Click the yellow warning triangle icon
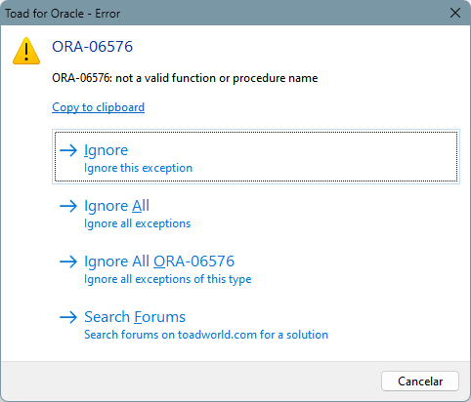Viewport: 471px width, 402px height. (26, 51)
